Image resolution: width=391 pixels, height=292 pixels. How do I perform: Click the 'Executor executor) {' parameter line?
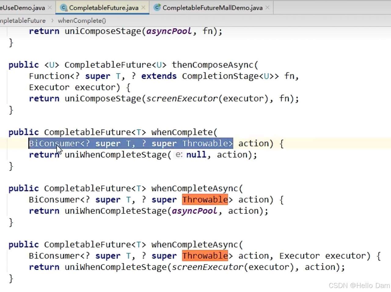tap(80, 87)
